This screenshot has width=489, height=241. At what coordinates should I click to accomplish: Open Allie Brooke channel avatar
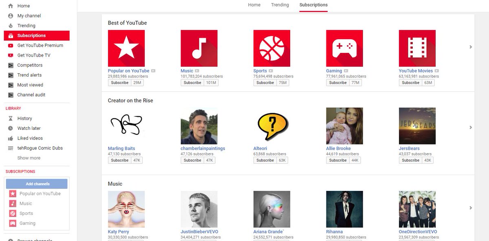point(344,126)
